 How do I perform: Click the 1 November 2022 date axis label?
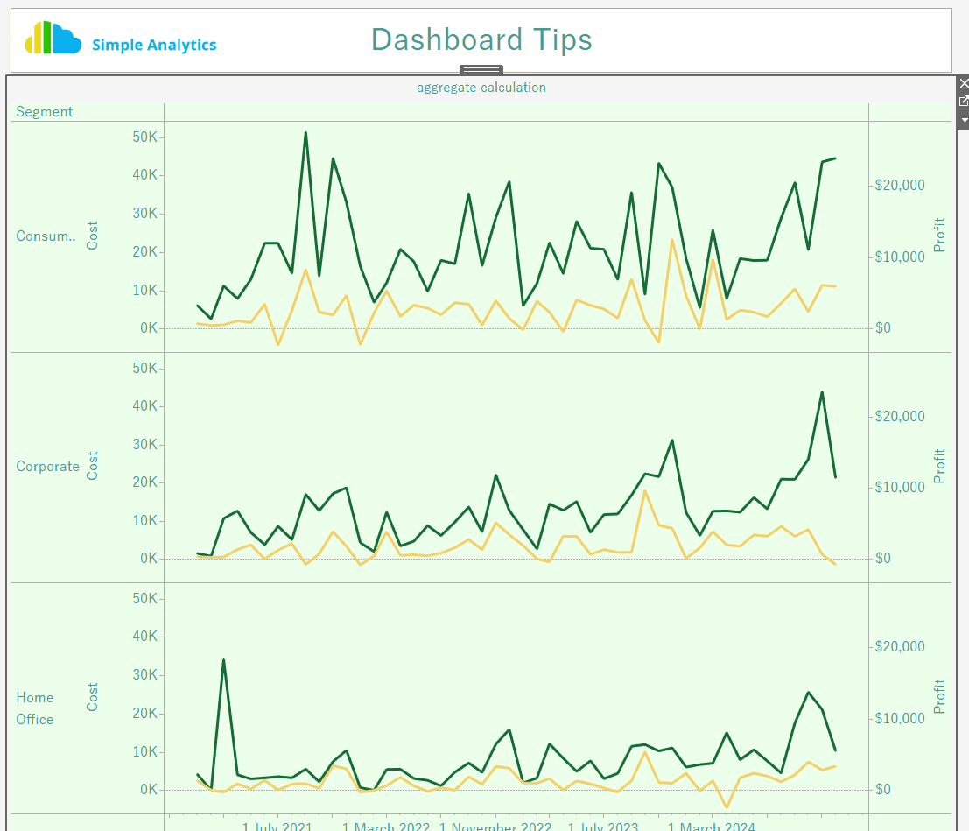pos(495,826)
